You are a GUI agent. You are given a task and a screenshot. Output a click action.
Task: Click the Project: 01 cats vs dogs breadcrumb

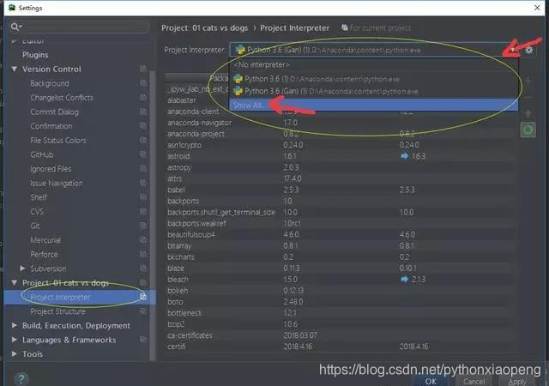[x=204, y=28]
